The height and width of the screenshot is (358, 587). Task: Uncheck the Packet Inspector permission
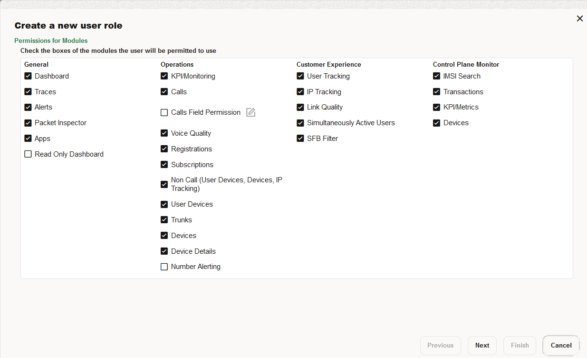pos(28,123)
